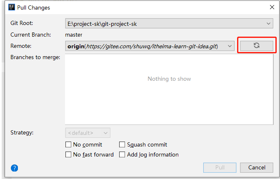Click the Git Root label
The image size is (280, 179).
click(x=22, y=23)
